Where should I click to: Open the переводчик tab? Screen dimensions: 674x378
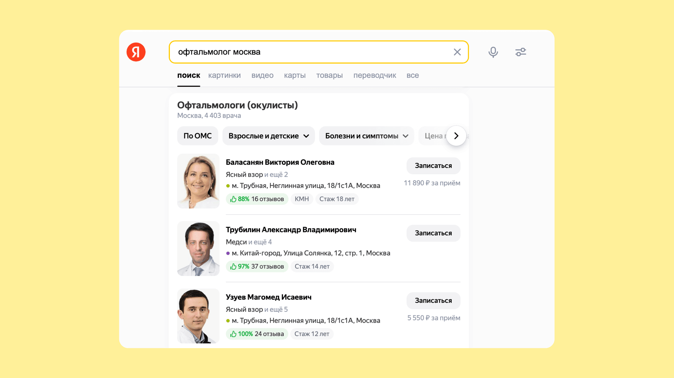pyautogui.click(x=374, y=75)
